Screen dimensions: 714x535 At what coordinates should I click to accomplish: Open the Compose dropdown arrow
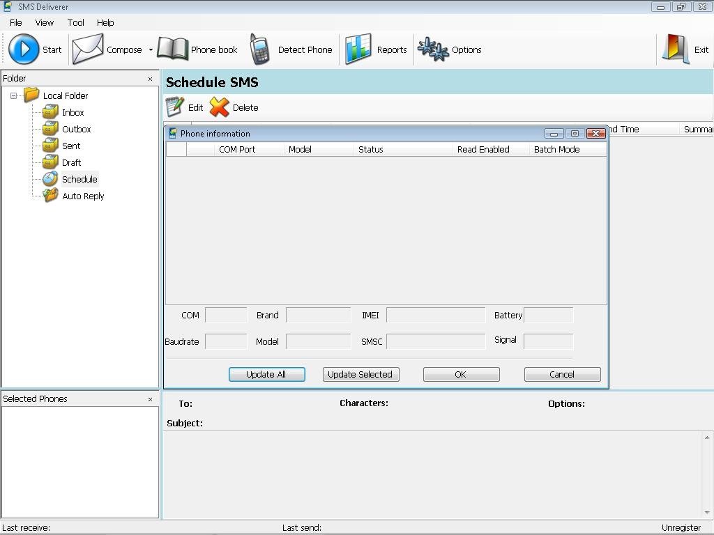[x=151, y=49]
